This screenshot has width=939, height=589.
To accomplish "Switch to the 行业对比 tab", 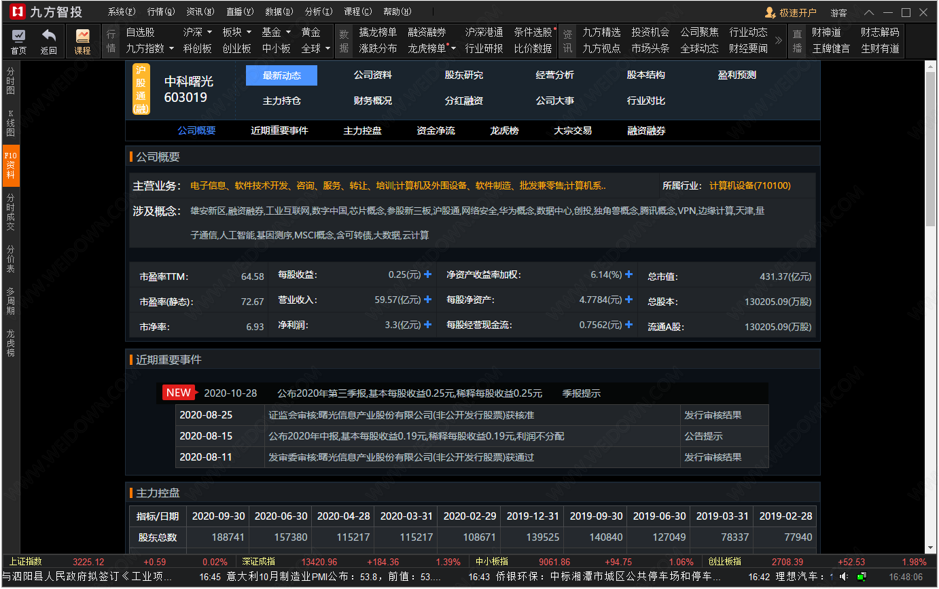I will tap(646, 101).
